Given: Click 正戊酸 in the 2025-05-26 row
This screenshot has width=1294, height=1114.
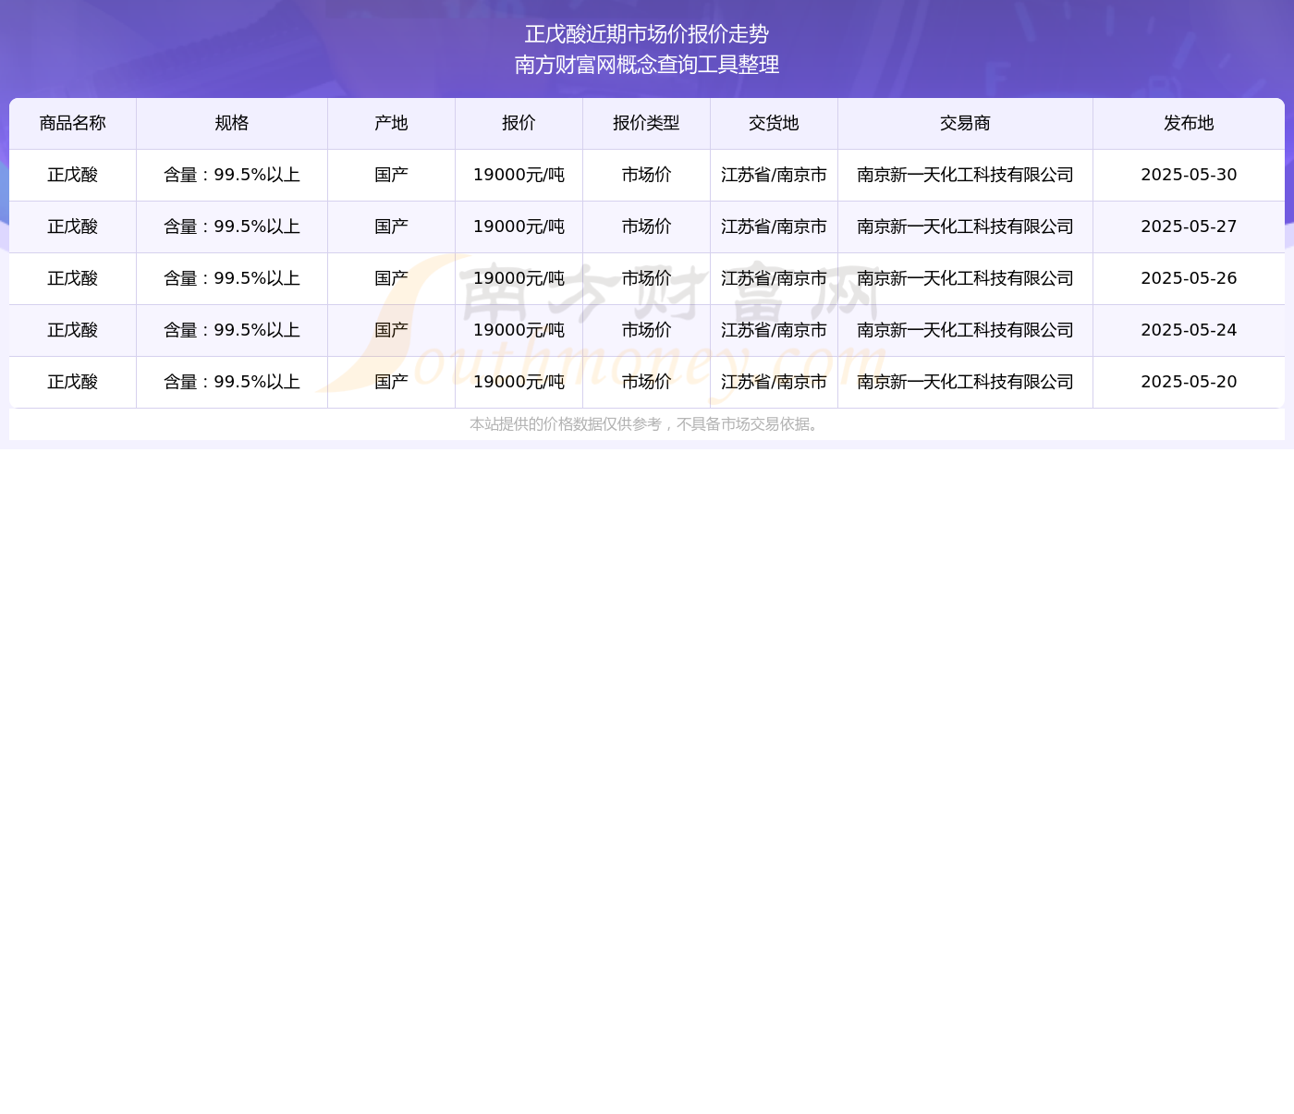Looking at the screenshot, I should click(x=73, y=278).
